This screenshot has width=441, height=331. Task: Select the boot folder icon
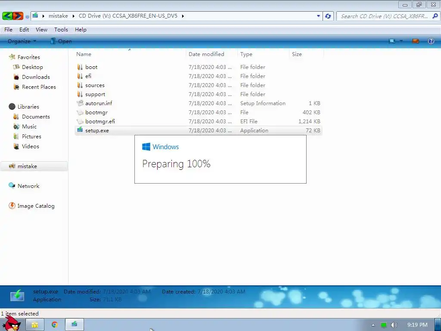point(80,67)
